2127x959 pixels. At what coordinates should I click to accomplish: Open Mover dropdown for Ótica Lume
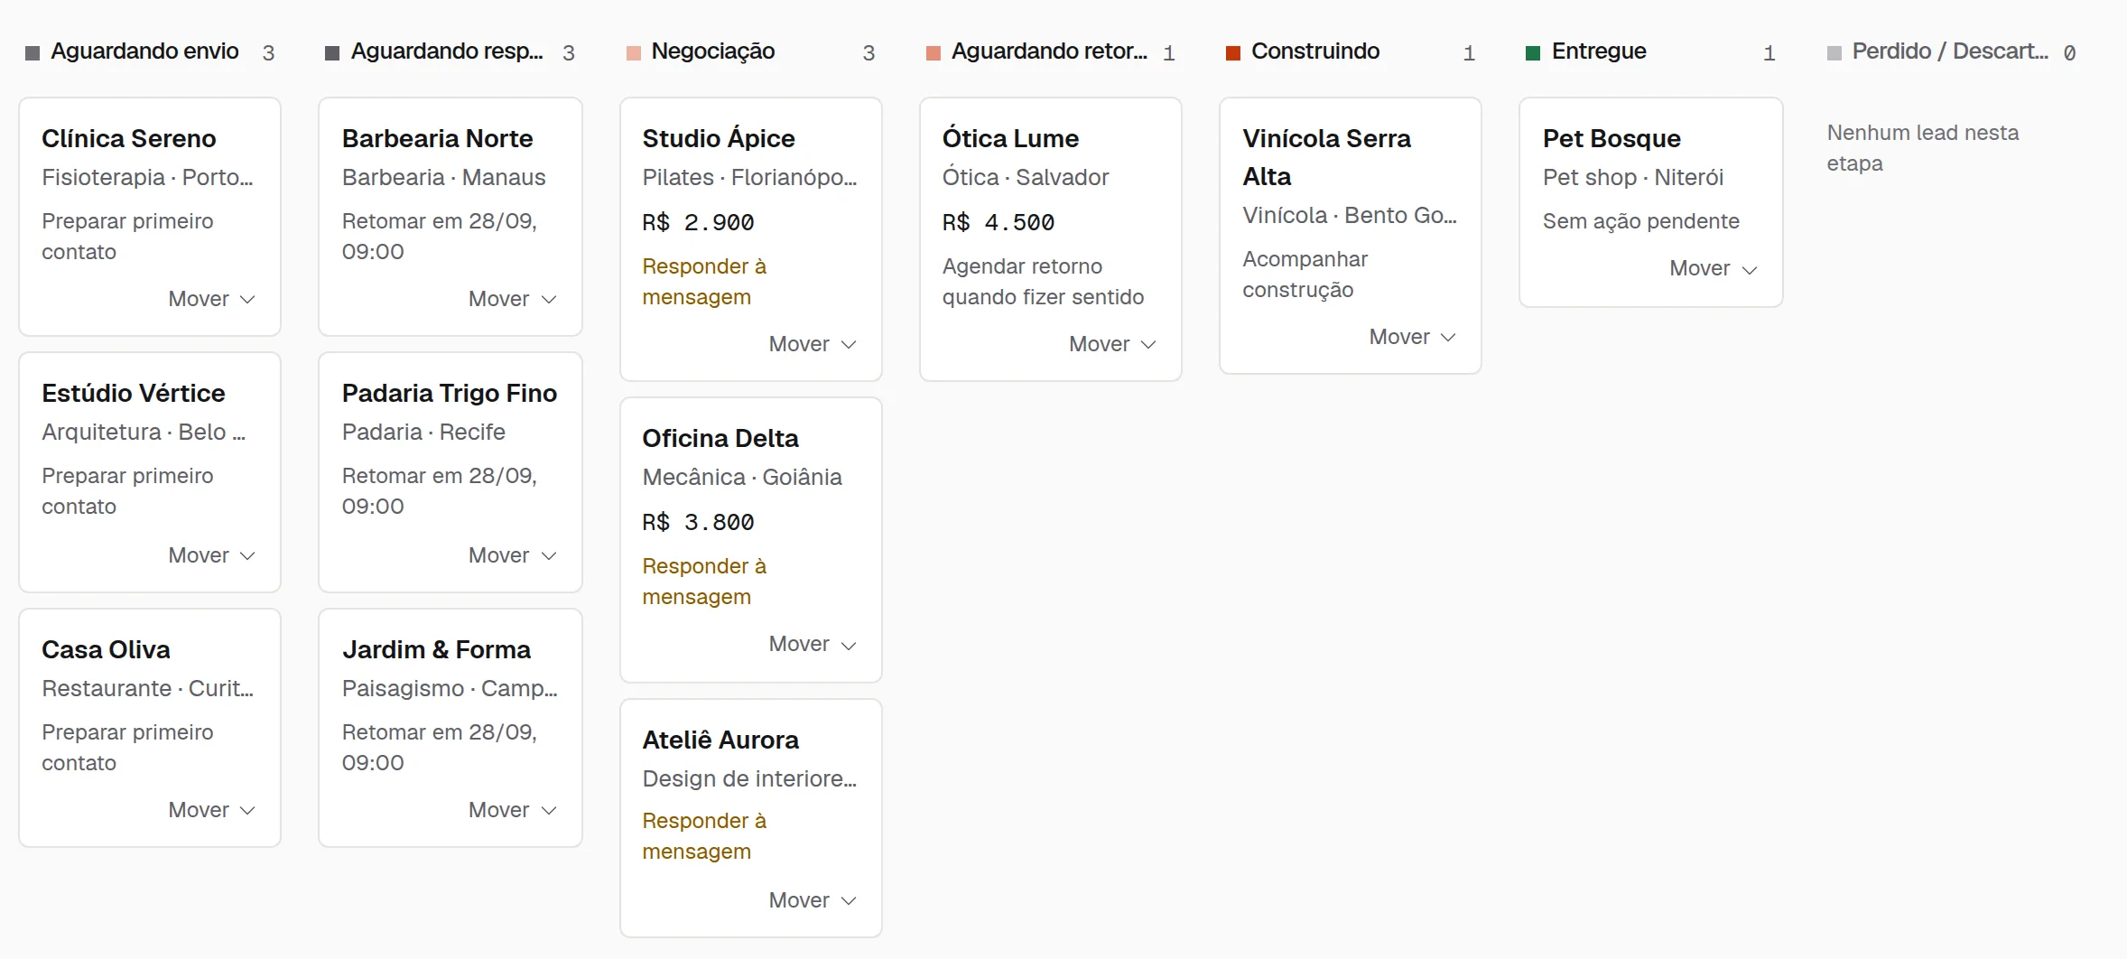pyautogui.click(x=1112, y=344)
